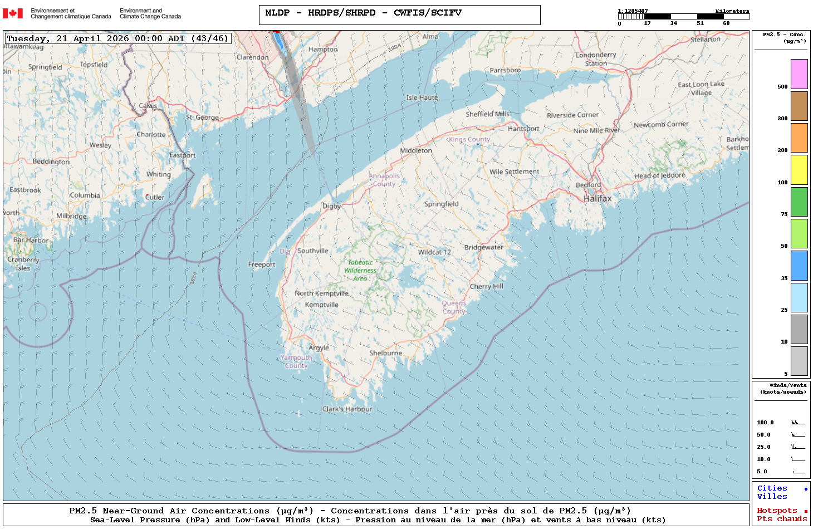Pick the blue 35 concentration swatch
Viewport: 813px width, 529px height.
tap(799, 266)
